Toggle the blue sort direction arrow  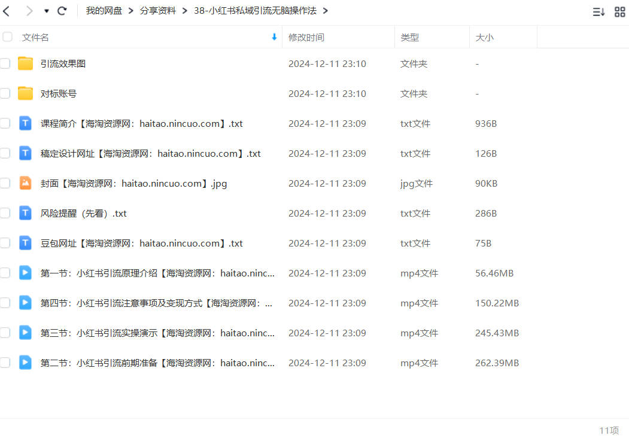(274, 37)
